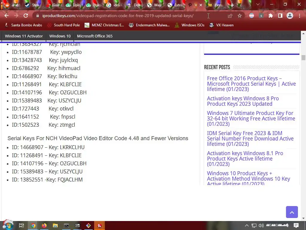Open Windows 11 Activator menu item

(24, 36)
